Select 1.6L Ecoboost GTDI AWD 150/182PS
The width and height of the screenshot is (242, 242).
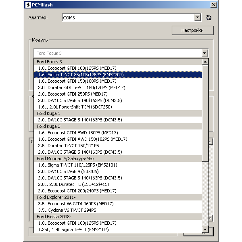(x=118, y=139)
